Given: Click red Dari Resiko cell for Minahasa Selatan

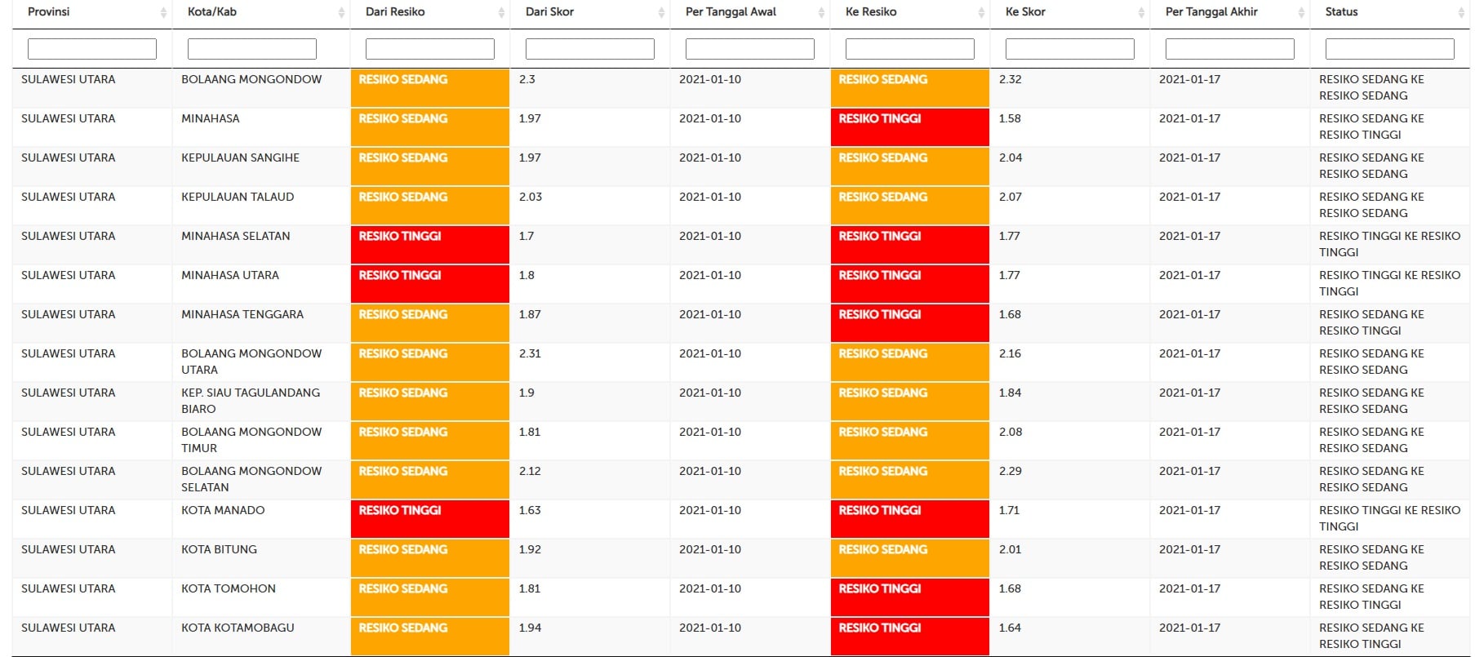Looking at the screenshot, I should click(x=430, y=245).
